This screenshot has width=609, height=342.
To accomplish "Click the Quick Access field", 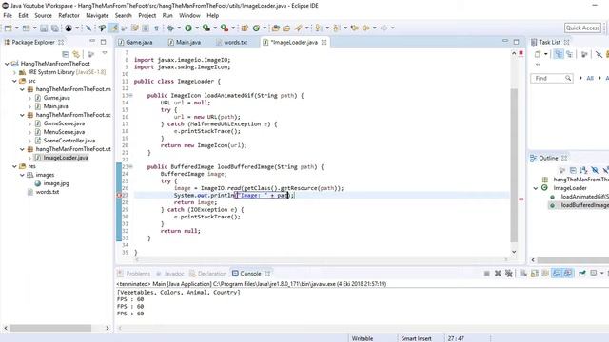I will tap(583, 28).
